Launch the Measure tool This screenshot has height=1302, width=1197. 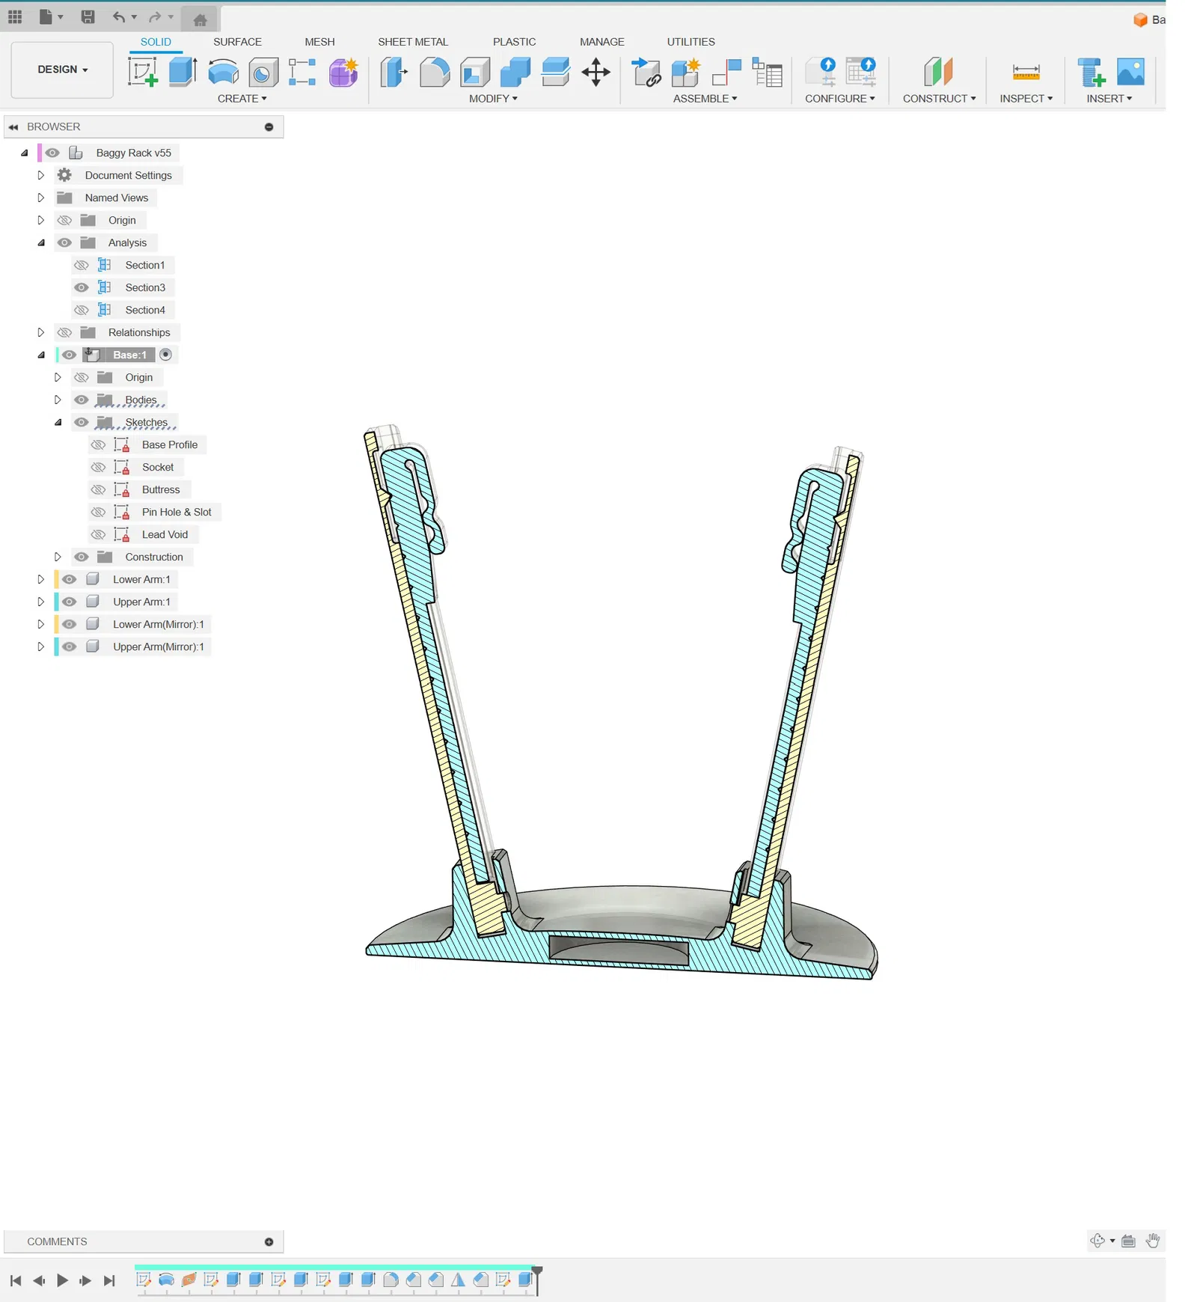coord(1026,73)
